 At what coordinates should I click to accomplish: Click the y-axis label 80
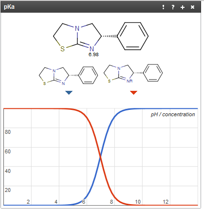point(8,132)
